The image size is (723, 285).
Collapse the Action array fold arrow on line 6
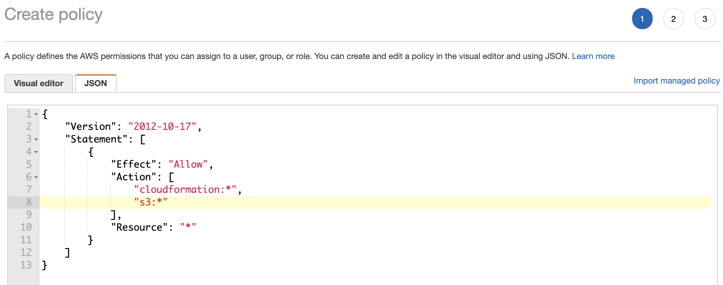[x=36, y=177]
